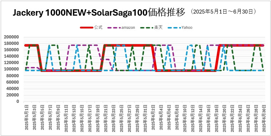Click the 2025年5月25日 x-axis label

(122, 119)
